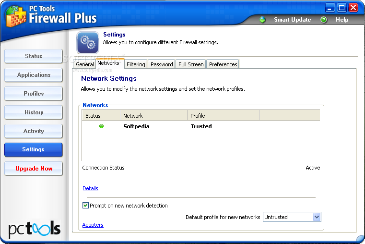This screenshot has height=244, width=365.
Task: Open the Status section
Action: [x=34, y=56]
